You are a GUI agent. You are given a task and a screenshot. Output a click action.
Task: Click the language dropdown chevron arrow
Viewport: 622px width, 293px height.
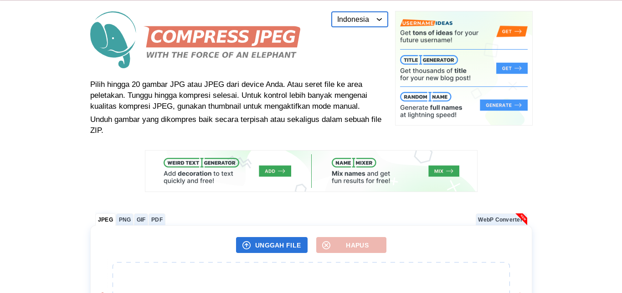(x=379, y=20)
